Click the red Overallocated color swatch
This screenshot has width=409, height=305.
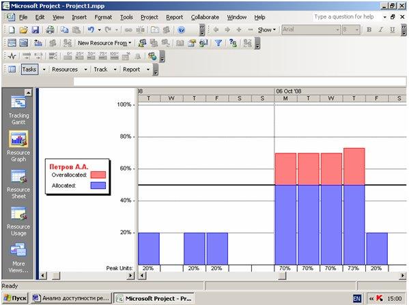pyautogui.click(x=98, y=175)
